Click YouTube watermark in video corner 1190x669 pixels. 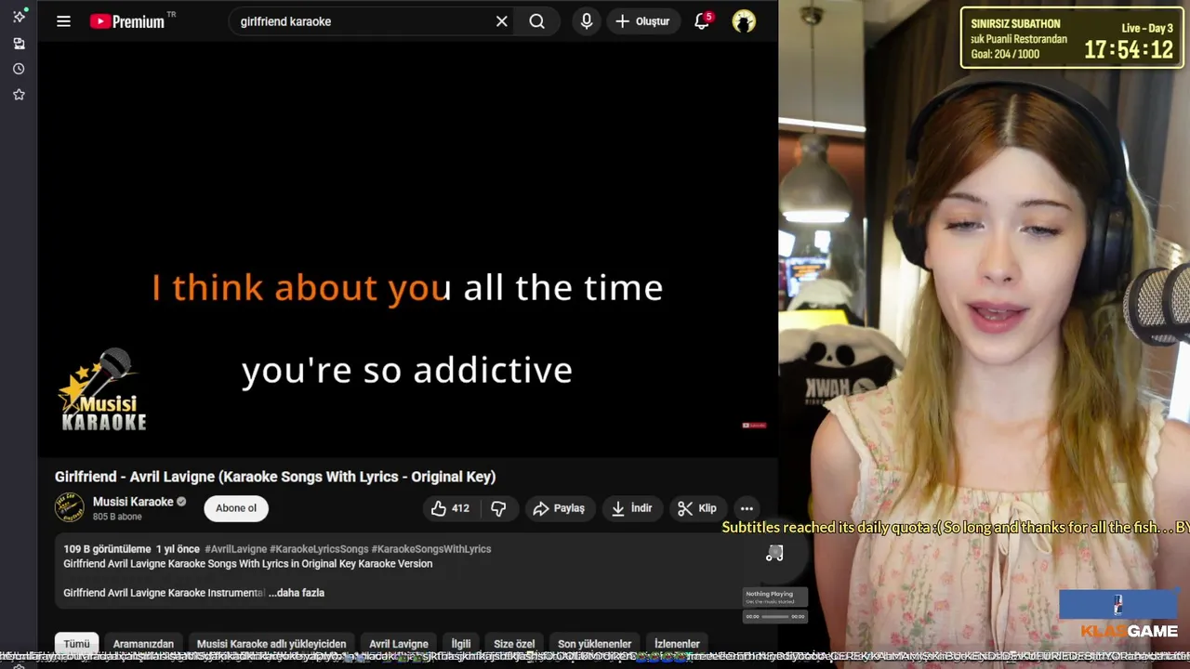(x=754, y=426)
